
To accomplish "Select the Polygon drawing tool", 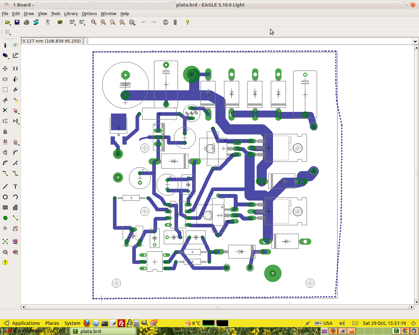I will [x=15, y=208].
